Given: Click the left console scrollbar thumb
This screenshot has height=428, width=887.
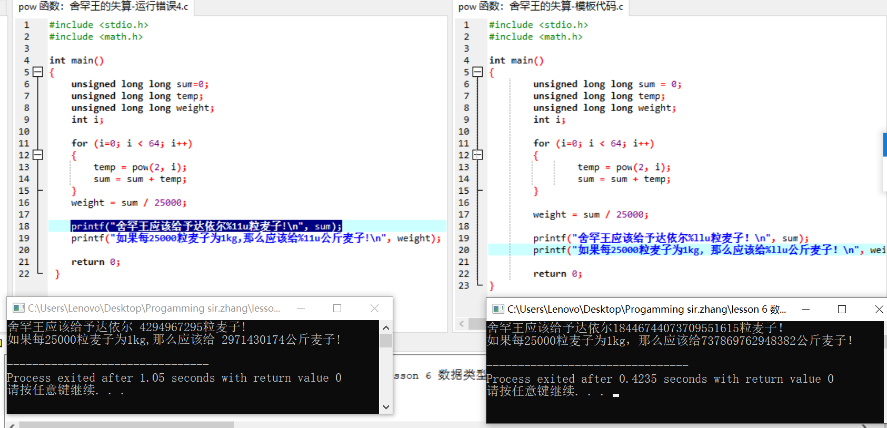Looking at the screenshot, I should coord(386,341).
